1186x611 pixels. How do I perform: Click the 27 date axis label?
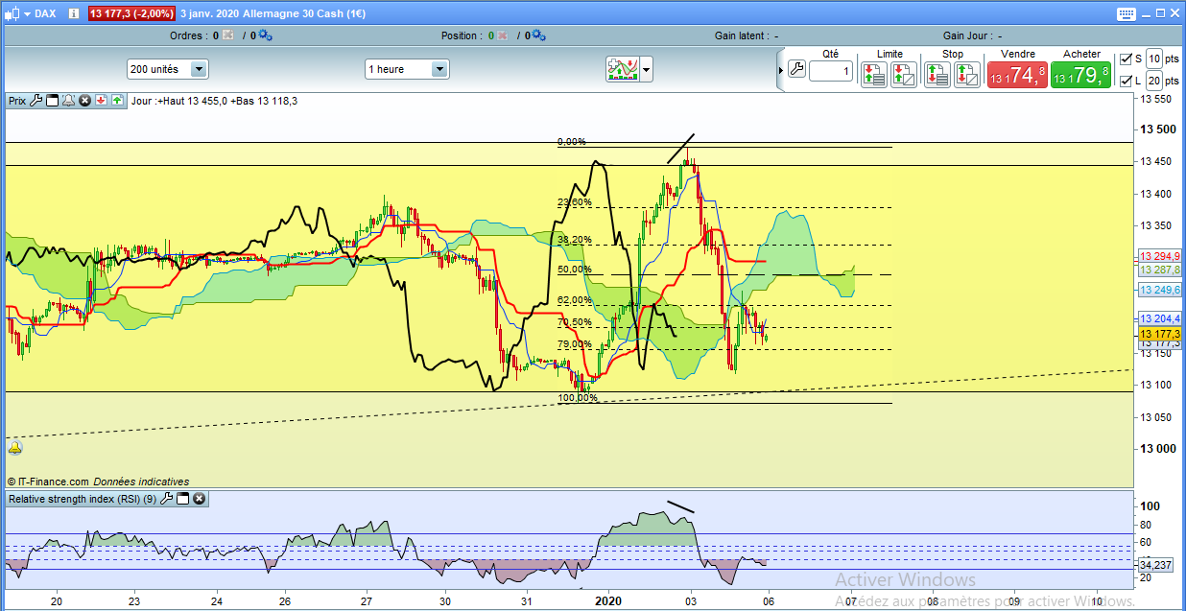[x=367, y=601]
